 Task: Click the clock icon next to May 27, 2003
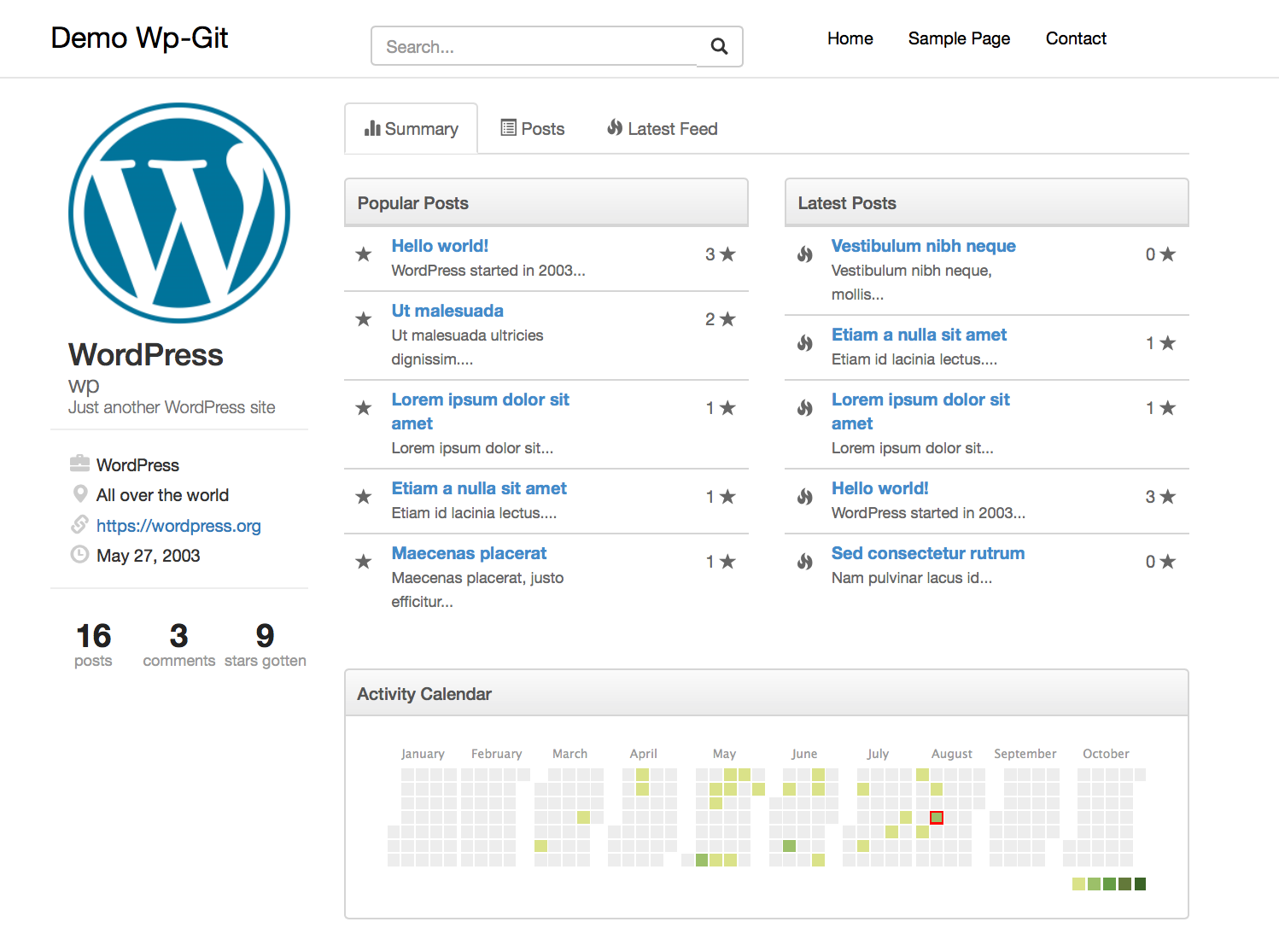coord(79,554)
